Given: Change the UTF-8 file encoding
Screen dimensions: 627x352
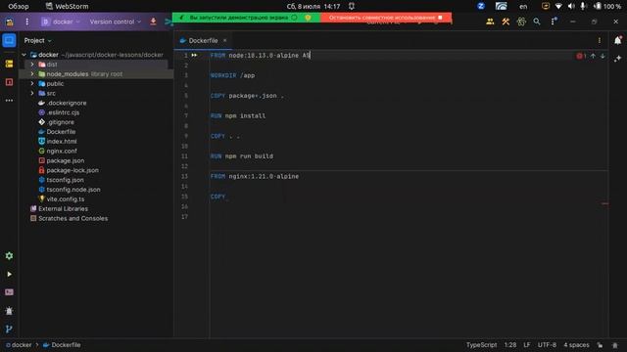Looking at the screenshot, I should pyautogui.click(x=547, y=345).
